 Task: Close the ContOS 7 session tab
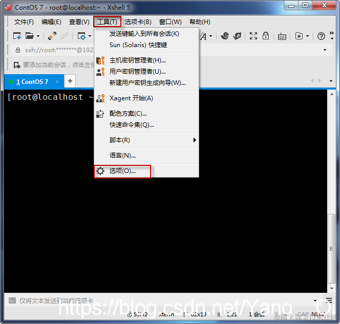tap(57, 82)
